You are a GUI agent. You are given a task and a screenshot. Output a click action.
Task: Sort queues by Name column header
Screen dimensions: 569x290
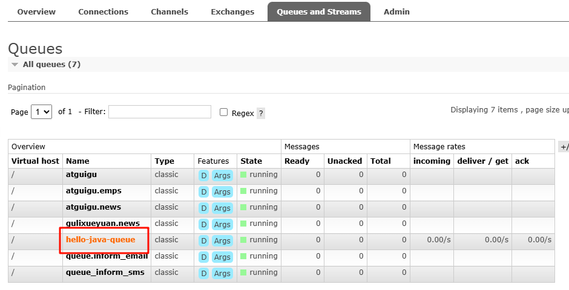(x=77, y=161)
